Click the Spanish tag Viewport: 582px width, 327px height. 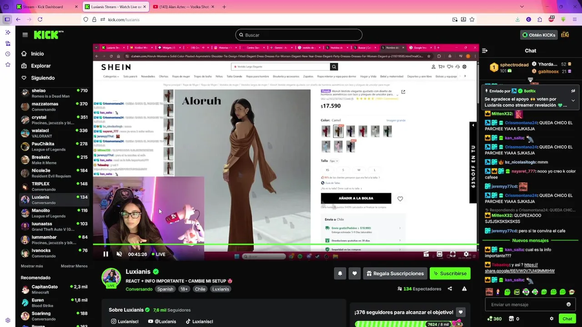tap(165, 289)
